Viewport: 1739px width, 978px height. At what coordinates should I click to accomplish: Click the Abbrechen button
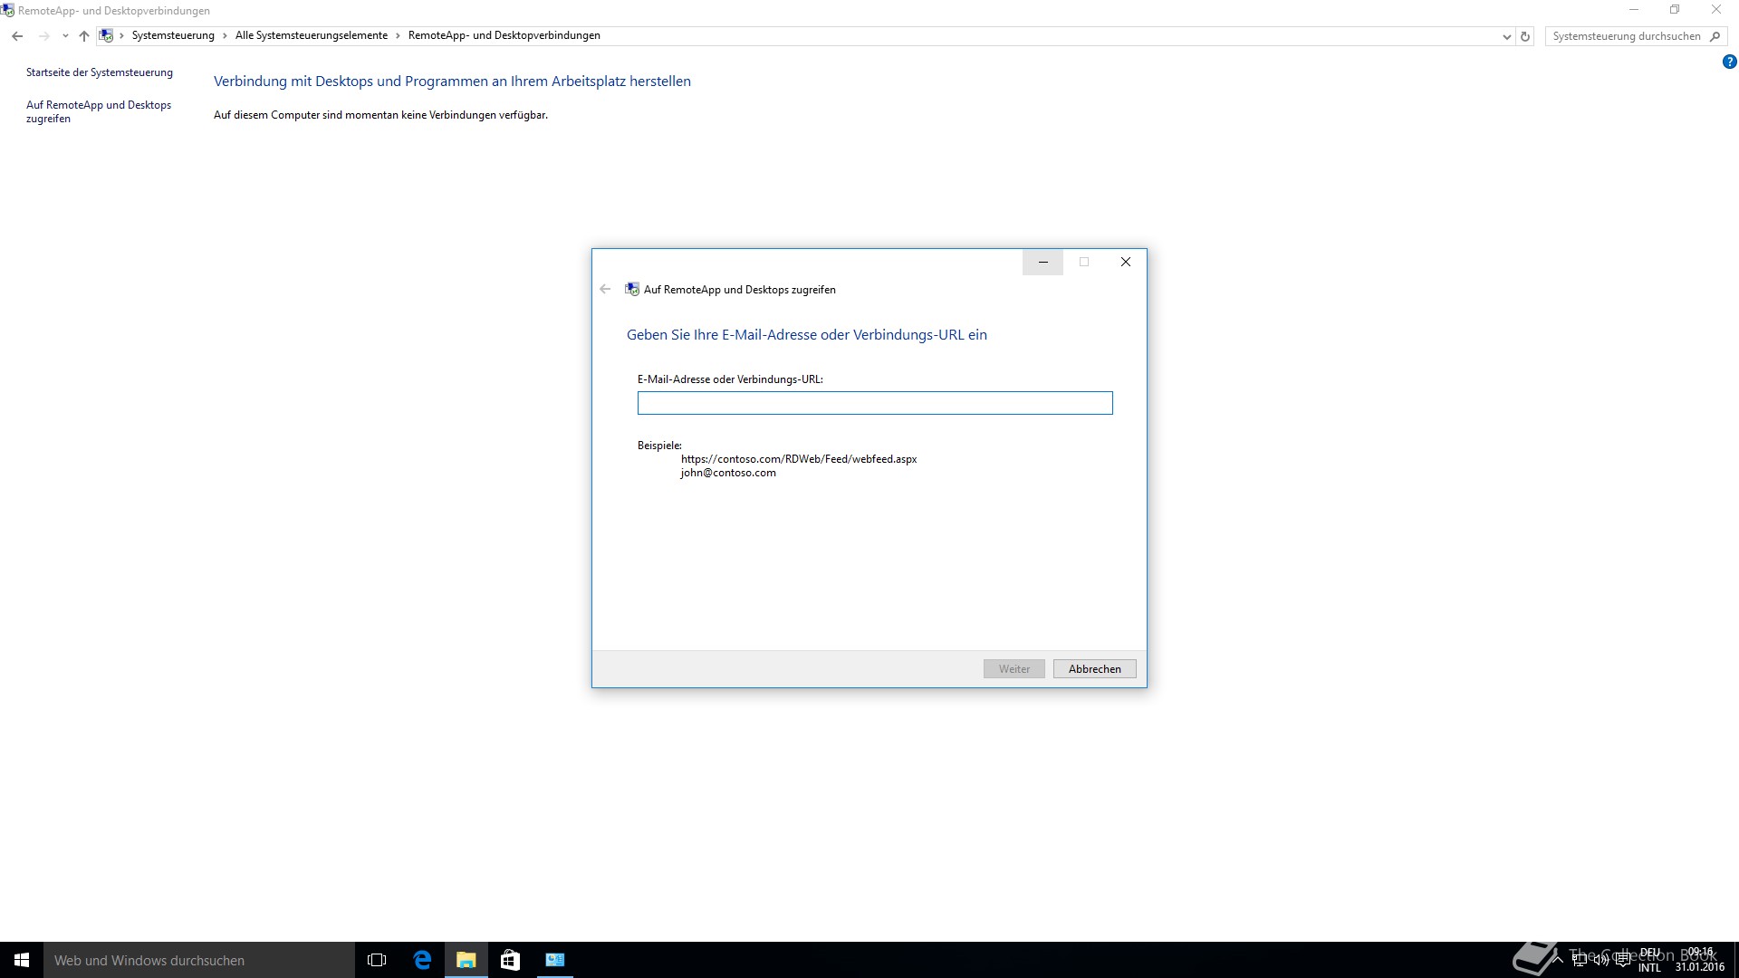coord(1095,669)
